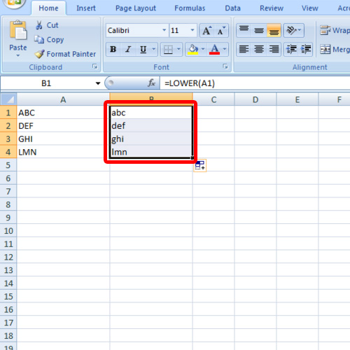Increase the cell indent
The width and height of the screenshot is (350, 350).
pos(306,49)
